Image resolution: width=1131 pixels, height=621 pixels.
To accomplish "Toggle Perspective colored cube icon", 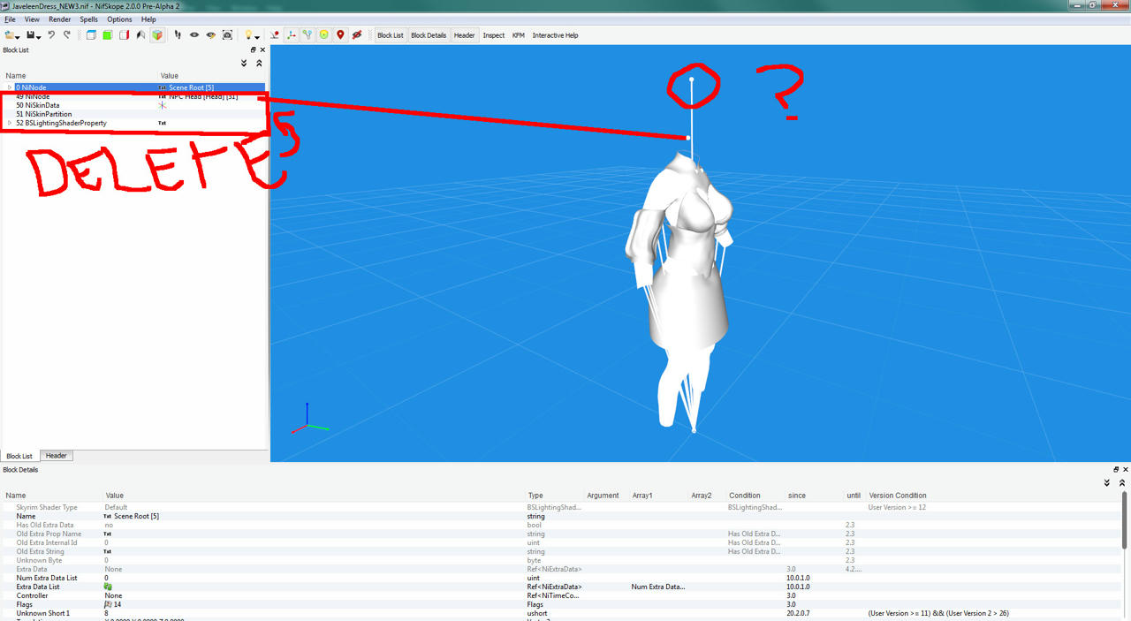I will click(157, 35).
